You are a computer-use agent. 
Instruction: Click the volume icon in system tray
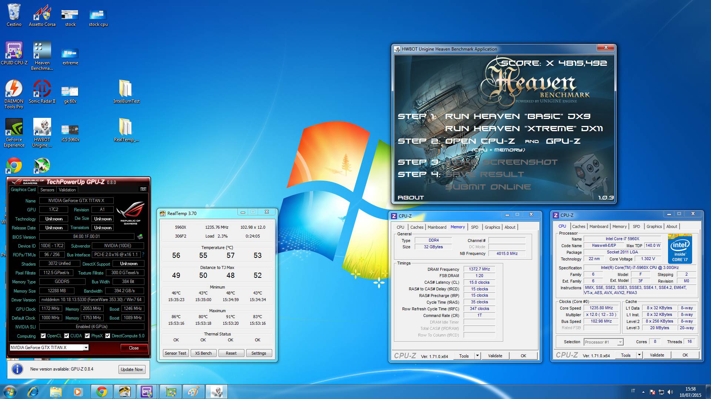(x=670, y=392)
